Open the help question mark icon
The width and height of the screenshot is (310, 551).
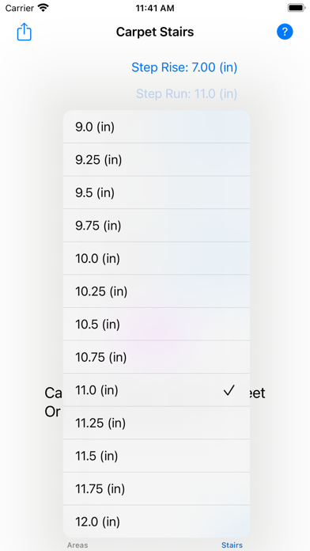pyautogui.click(x=285, y=32)
